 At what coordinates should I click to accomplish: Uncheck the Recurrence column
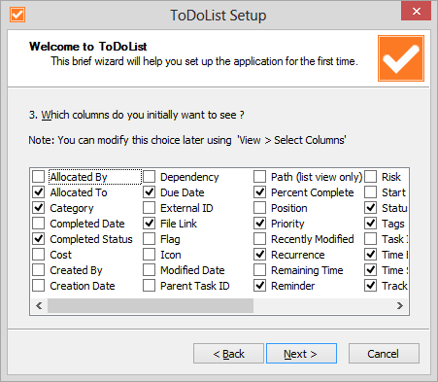(x=260, y=255)
